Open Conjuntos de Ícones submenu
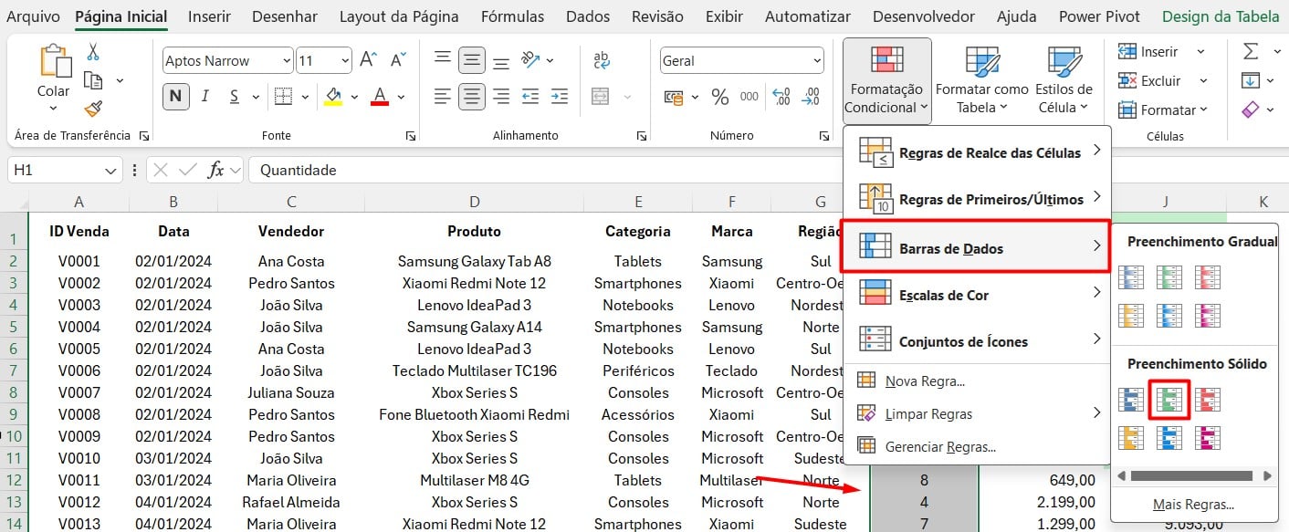 976,341
